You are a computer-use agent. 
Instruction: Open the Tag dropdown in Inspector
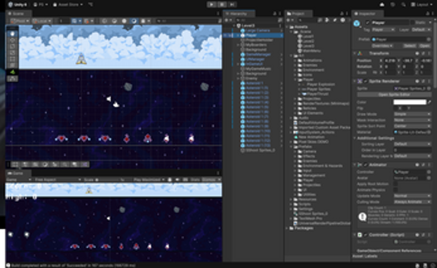(x=383, y=29)
